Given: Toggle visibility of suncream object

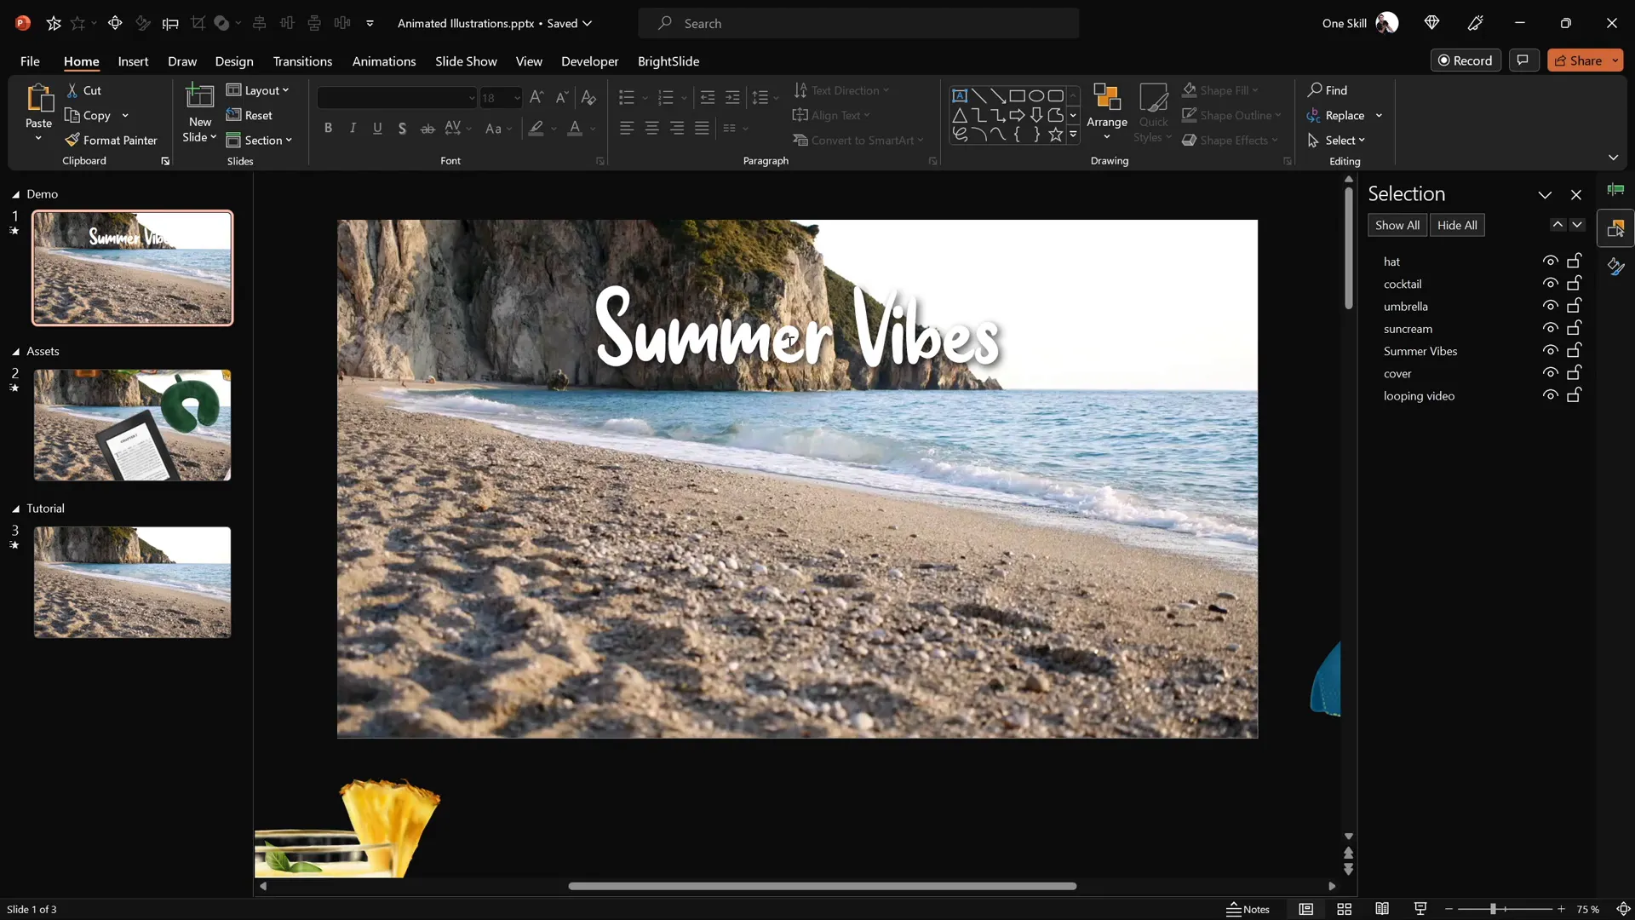Looking at the screenshot, I should (1550, 328).
